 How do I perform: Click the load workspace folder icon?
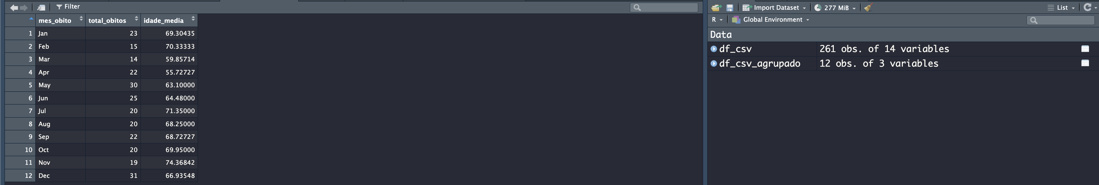[716, 7]
